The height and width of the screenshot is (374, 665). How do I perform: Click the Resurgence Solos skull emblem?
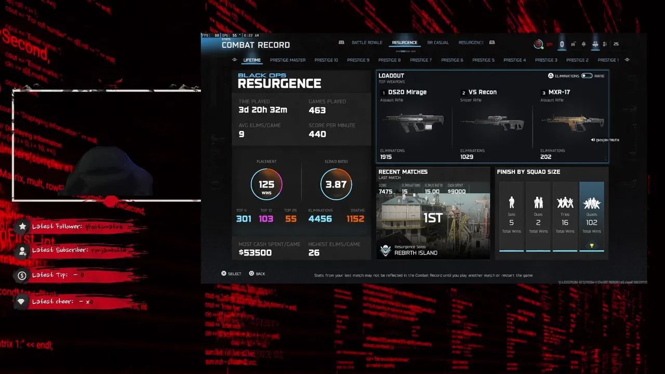click(x=385, y=250)
